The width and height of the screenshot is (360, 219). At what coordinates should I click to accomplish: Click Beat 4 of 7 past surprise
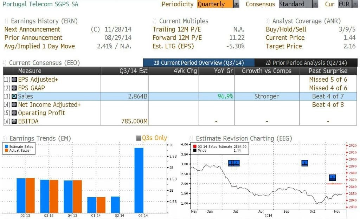pos(328,97)
